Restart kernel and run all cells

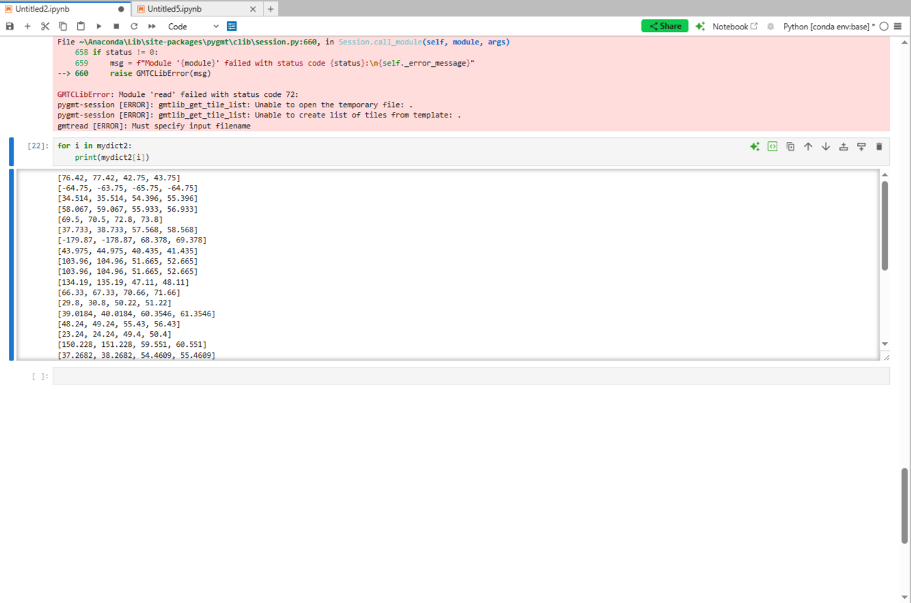(x=152, y=26)
